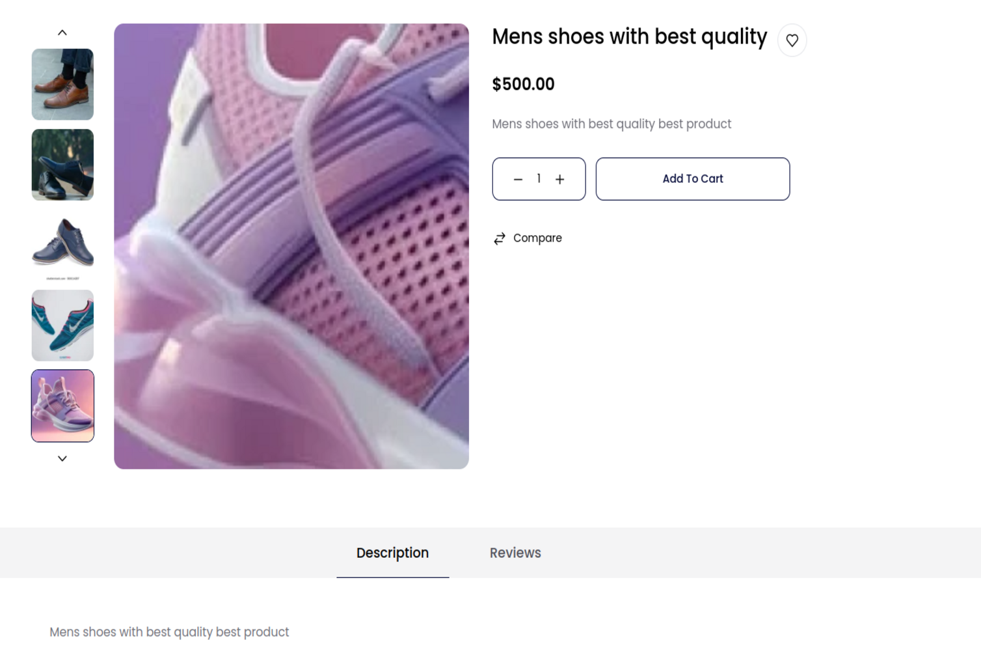This screenshot has width=981, height=651.
Task: Select the brown leather shoes thumbnail
Action: click(62, 85)
